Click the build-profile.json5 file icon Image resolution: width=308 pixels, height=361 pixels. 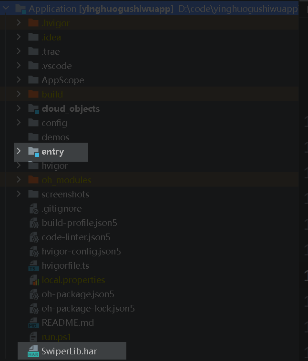(x=33, y=223)
